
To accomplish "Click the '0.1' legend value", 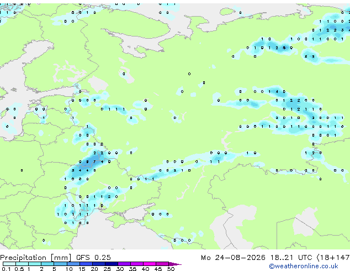I will pyautogui.click(x=7, y=269).
